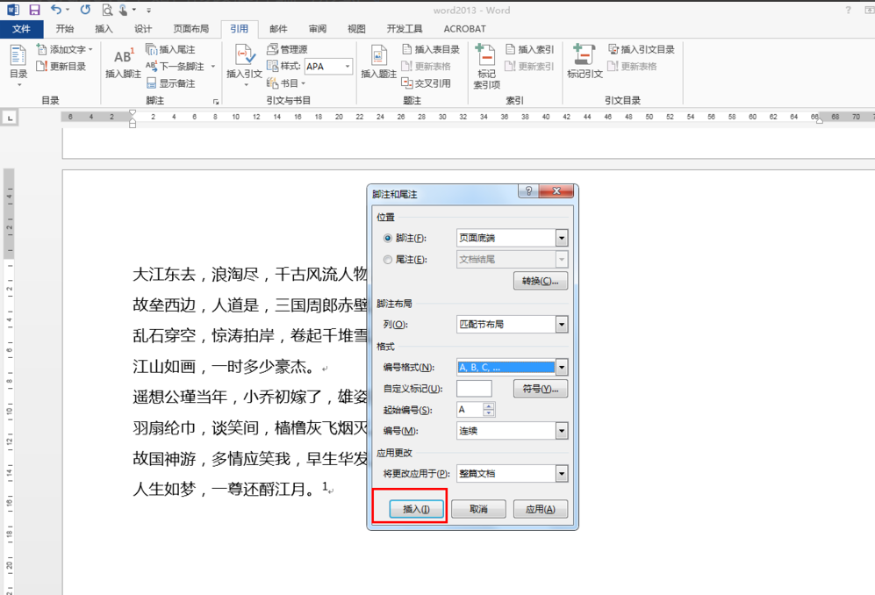Viewport: 875px width, 595px height.
Task: Click the 取消 cancel button
Action: click(478, 509)
